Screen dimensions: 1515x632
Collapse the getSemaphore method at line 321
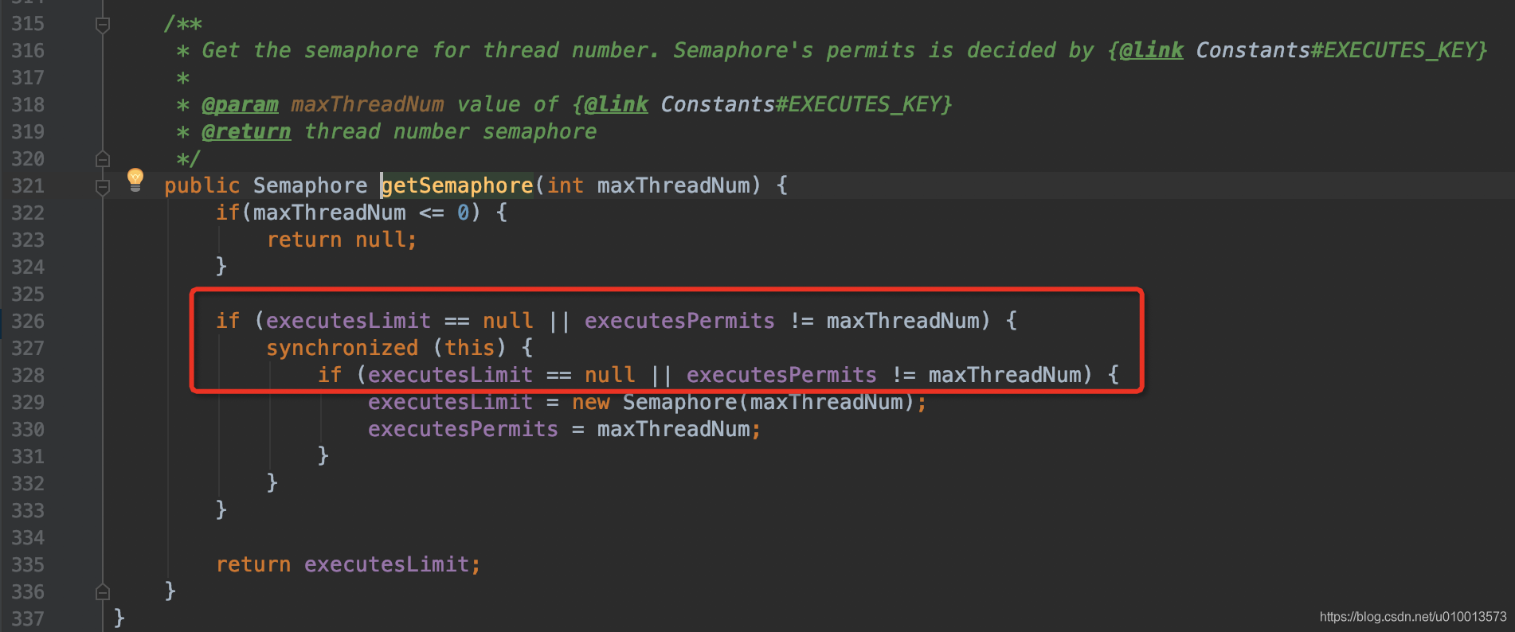point(103,187)
